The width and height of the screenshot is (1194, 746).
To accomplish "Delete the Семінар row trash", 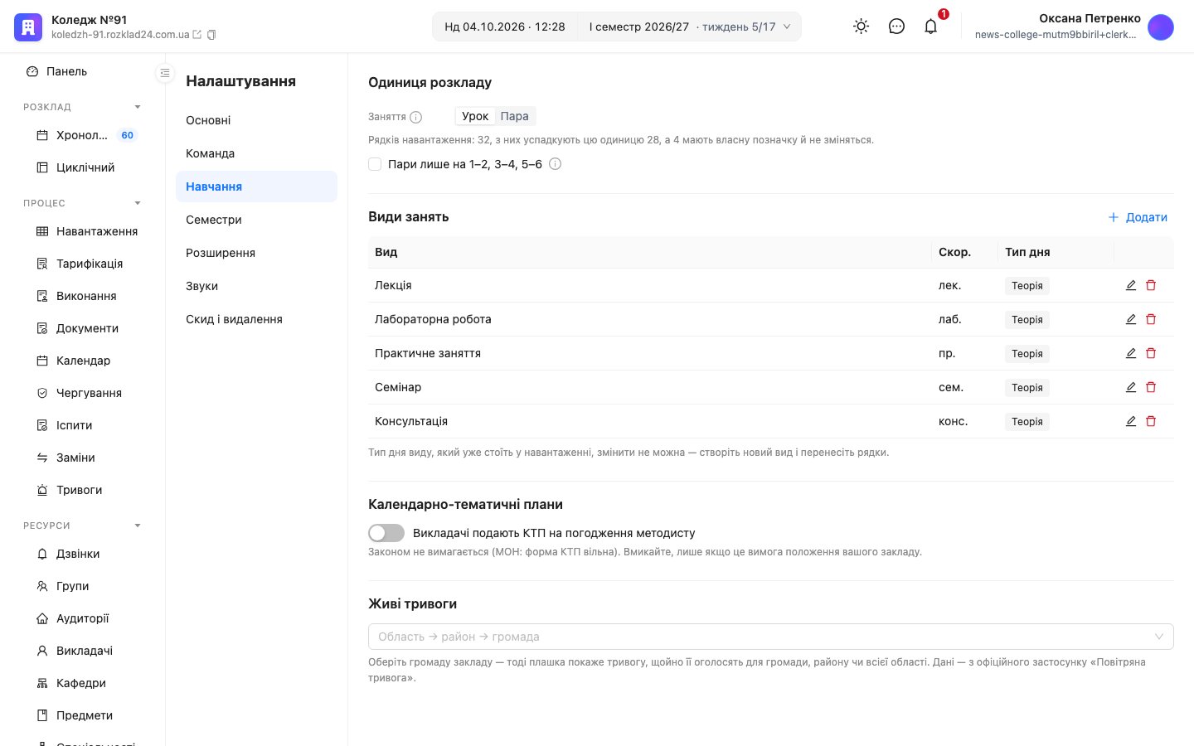I will click(1151, 387).
